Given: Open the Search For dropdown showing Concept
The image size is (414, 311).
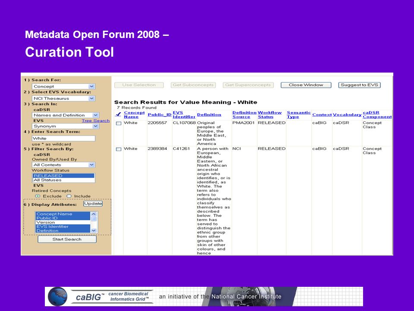Looking at the screenshot, I should point(63,86).
